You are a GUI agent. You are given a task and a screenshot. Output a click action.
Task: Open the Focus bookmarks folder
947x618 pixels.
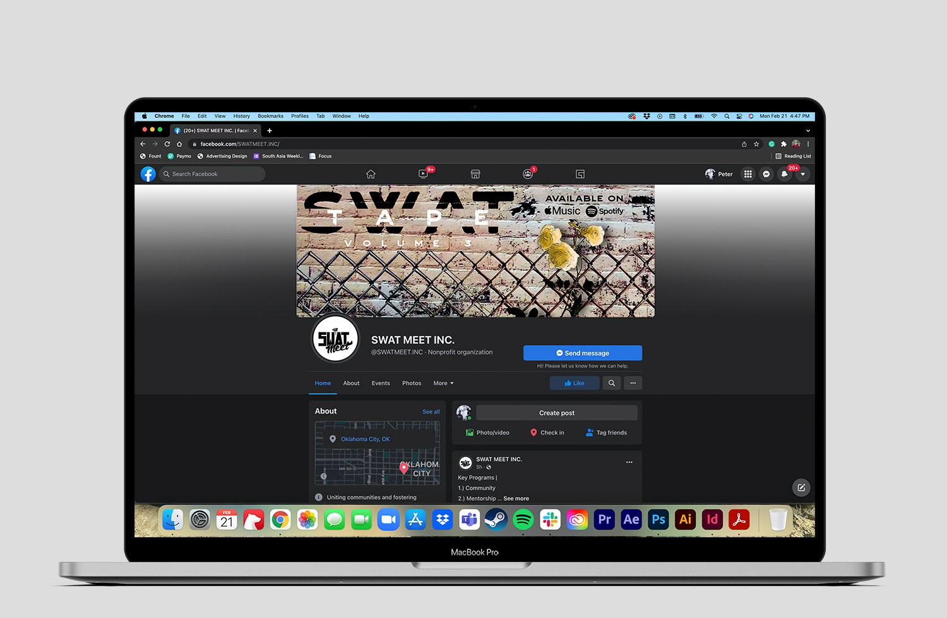coord(321,156)
